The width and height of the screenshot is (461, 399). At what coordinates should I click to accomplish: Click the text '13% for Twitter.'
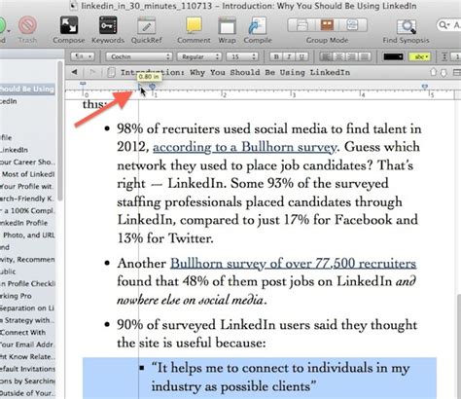tap(165, 238)
